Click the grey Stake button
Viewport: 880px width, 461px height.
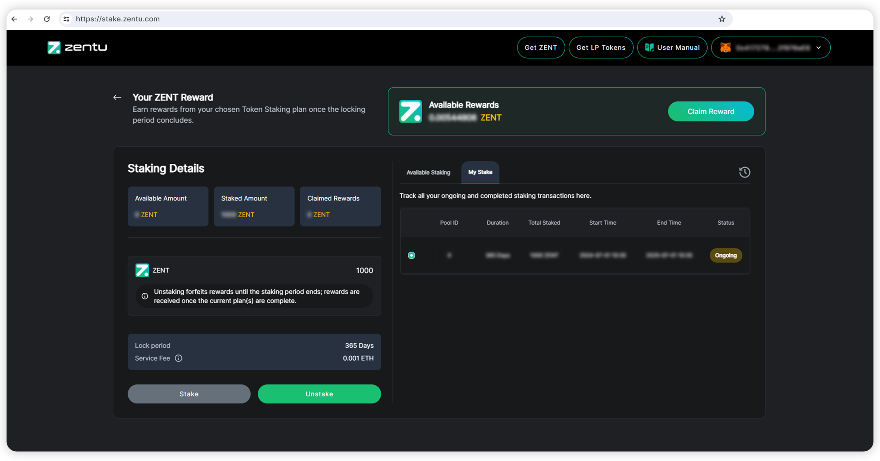click(x=189, y=394)
